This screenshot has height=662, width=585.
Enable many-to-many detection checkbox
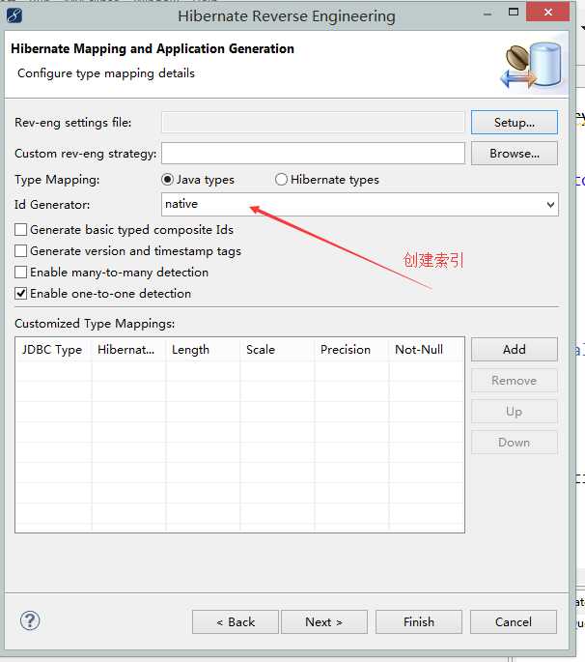(20, 273)
